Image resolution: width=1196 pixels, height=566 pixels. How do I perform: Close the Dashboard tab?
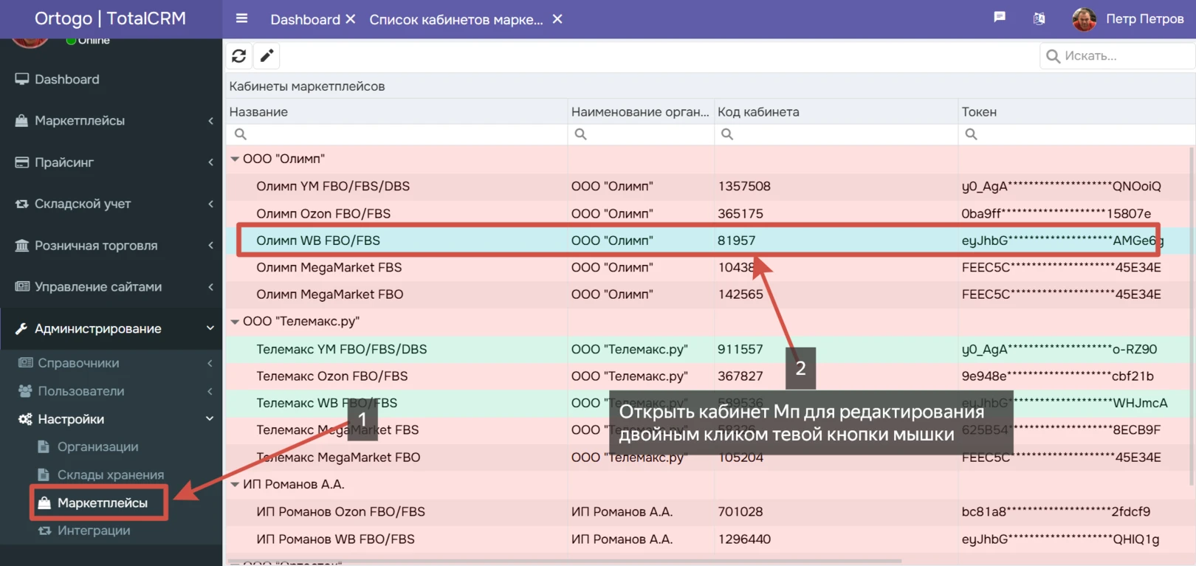(351, 19)
